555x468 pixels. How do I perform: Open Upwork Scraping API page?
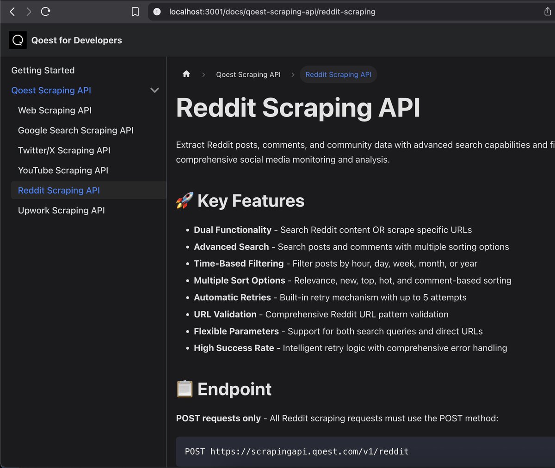62,210
